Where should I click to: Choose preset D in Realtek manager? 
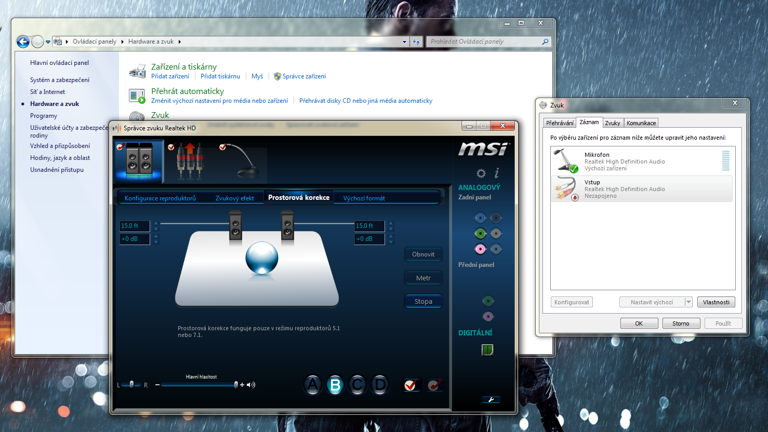tap(380, 385)
